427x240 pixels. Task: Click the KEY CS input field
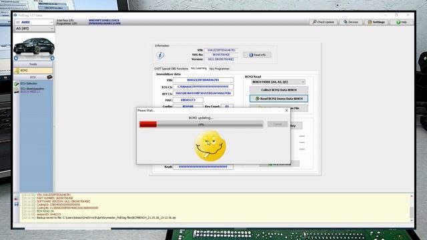(x=203, y=93)
